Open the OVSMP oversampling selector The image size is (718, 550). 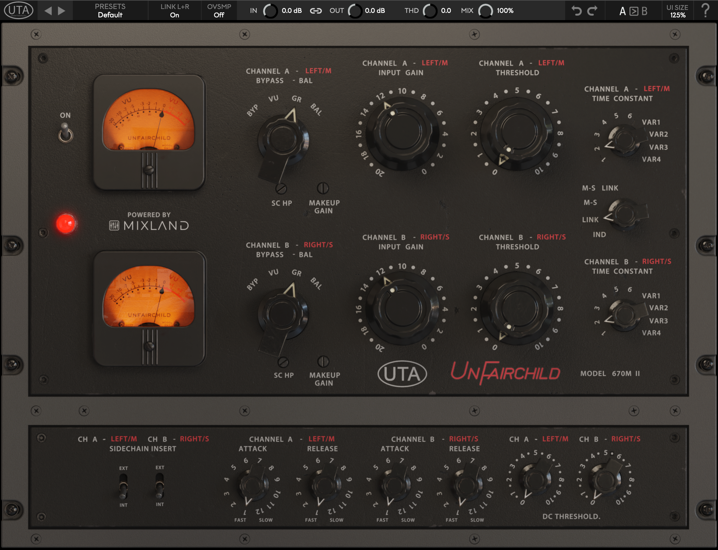pyautogui.click(x=219, y=11)
